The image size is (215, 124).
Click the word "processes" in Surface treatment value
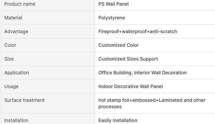[110, 107]
